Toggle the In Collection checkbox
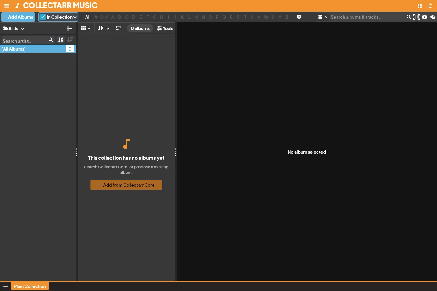The height and width of the screenshot is (291, 437). click(43, 17)
